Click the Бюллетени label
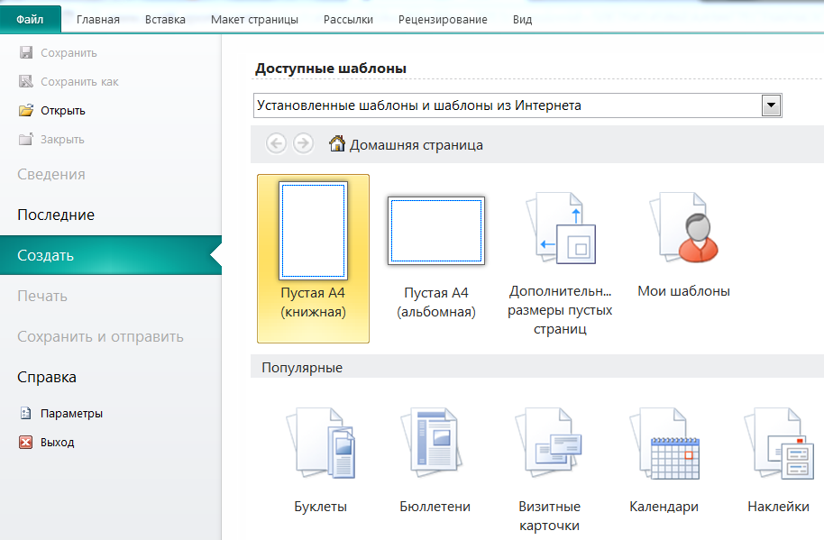Viewport: 824px width, 540px height. click(435, 506)
